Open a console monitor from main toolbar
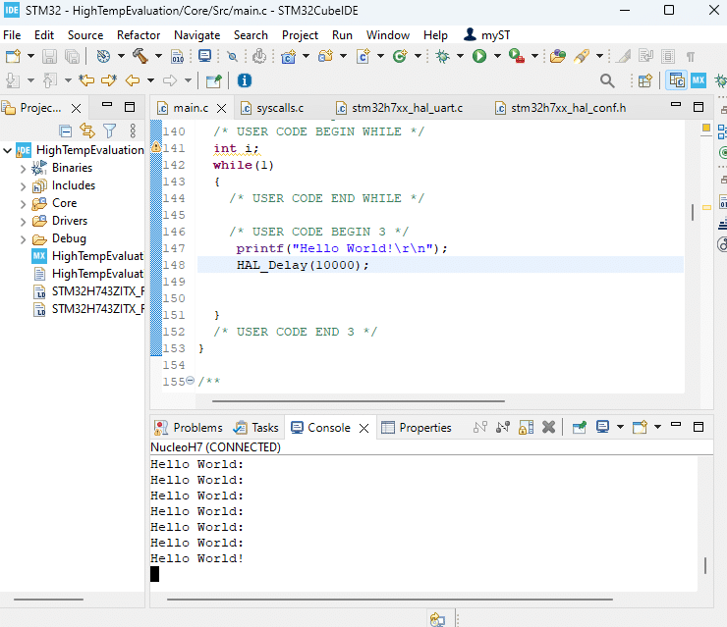727x627 pixels. click(204, 56)
